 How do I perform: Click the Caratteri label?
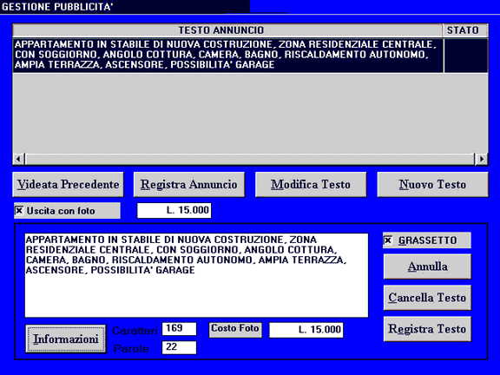coord(135,331)
